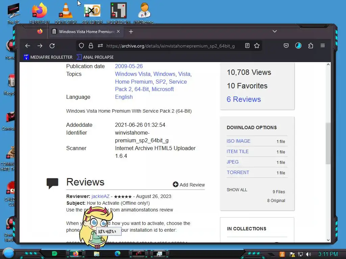346x259 pixels.
Task: Open the Firefox hamburger application menu
Action: pos(323,46)
